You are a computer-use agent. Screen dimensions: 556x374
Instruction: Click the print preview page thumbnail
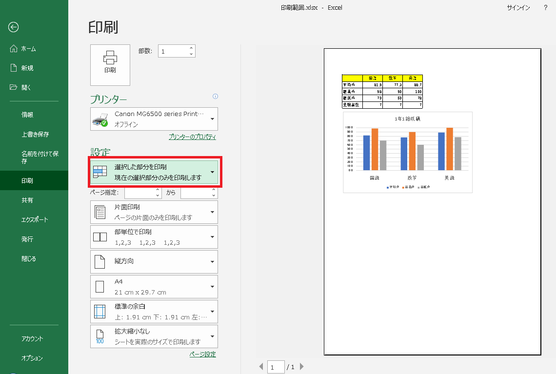(432, 202)
